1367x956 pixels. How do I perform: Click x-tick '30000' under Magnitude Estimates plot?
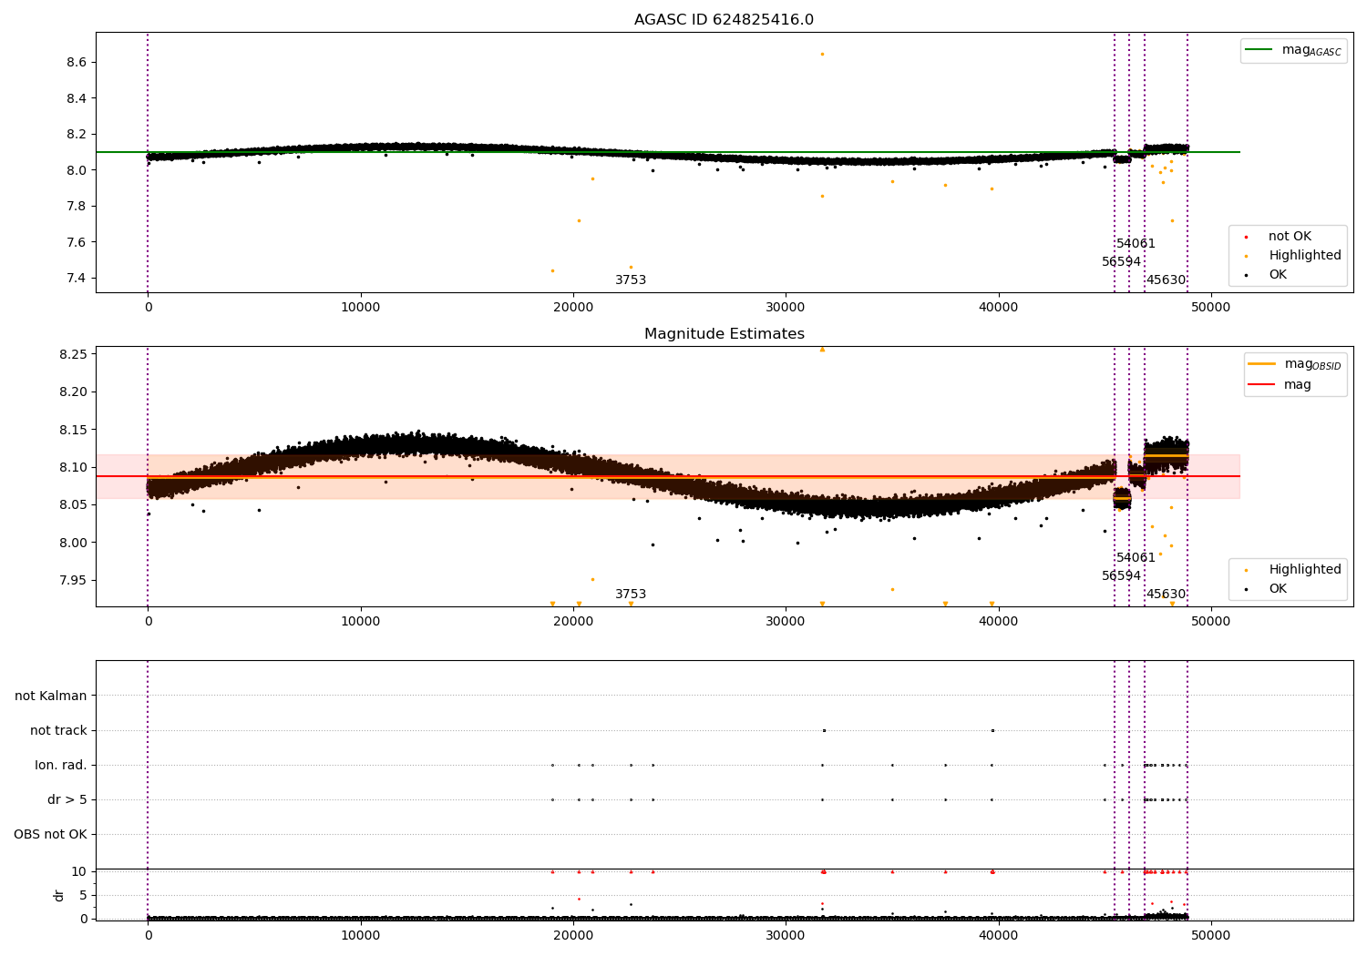tap(786, 622)
